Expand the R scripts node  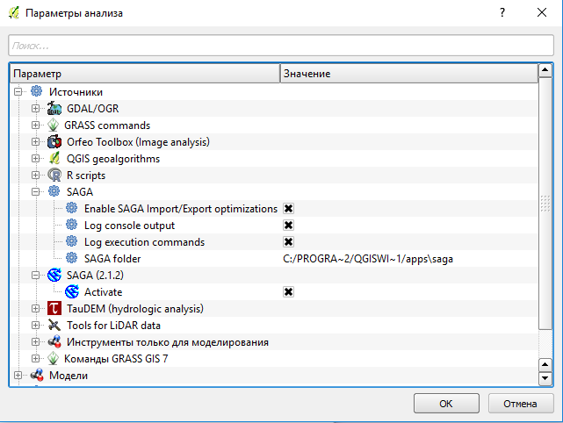coord(35,176)
